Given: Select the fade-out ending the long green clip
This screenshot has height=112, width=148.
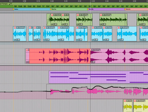Looking at the screenshot, I should point(126,20).
